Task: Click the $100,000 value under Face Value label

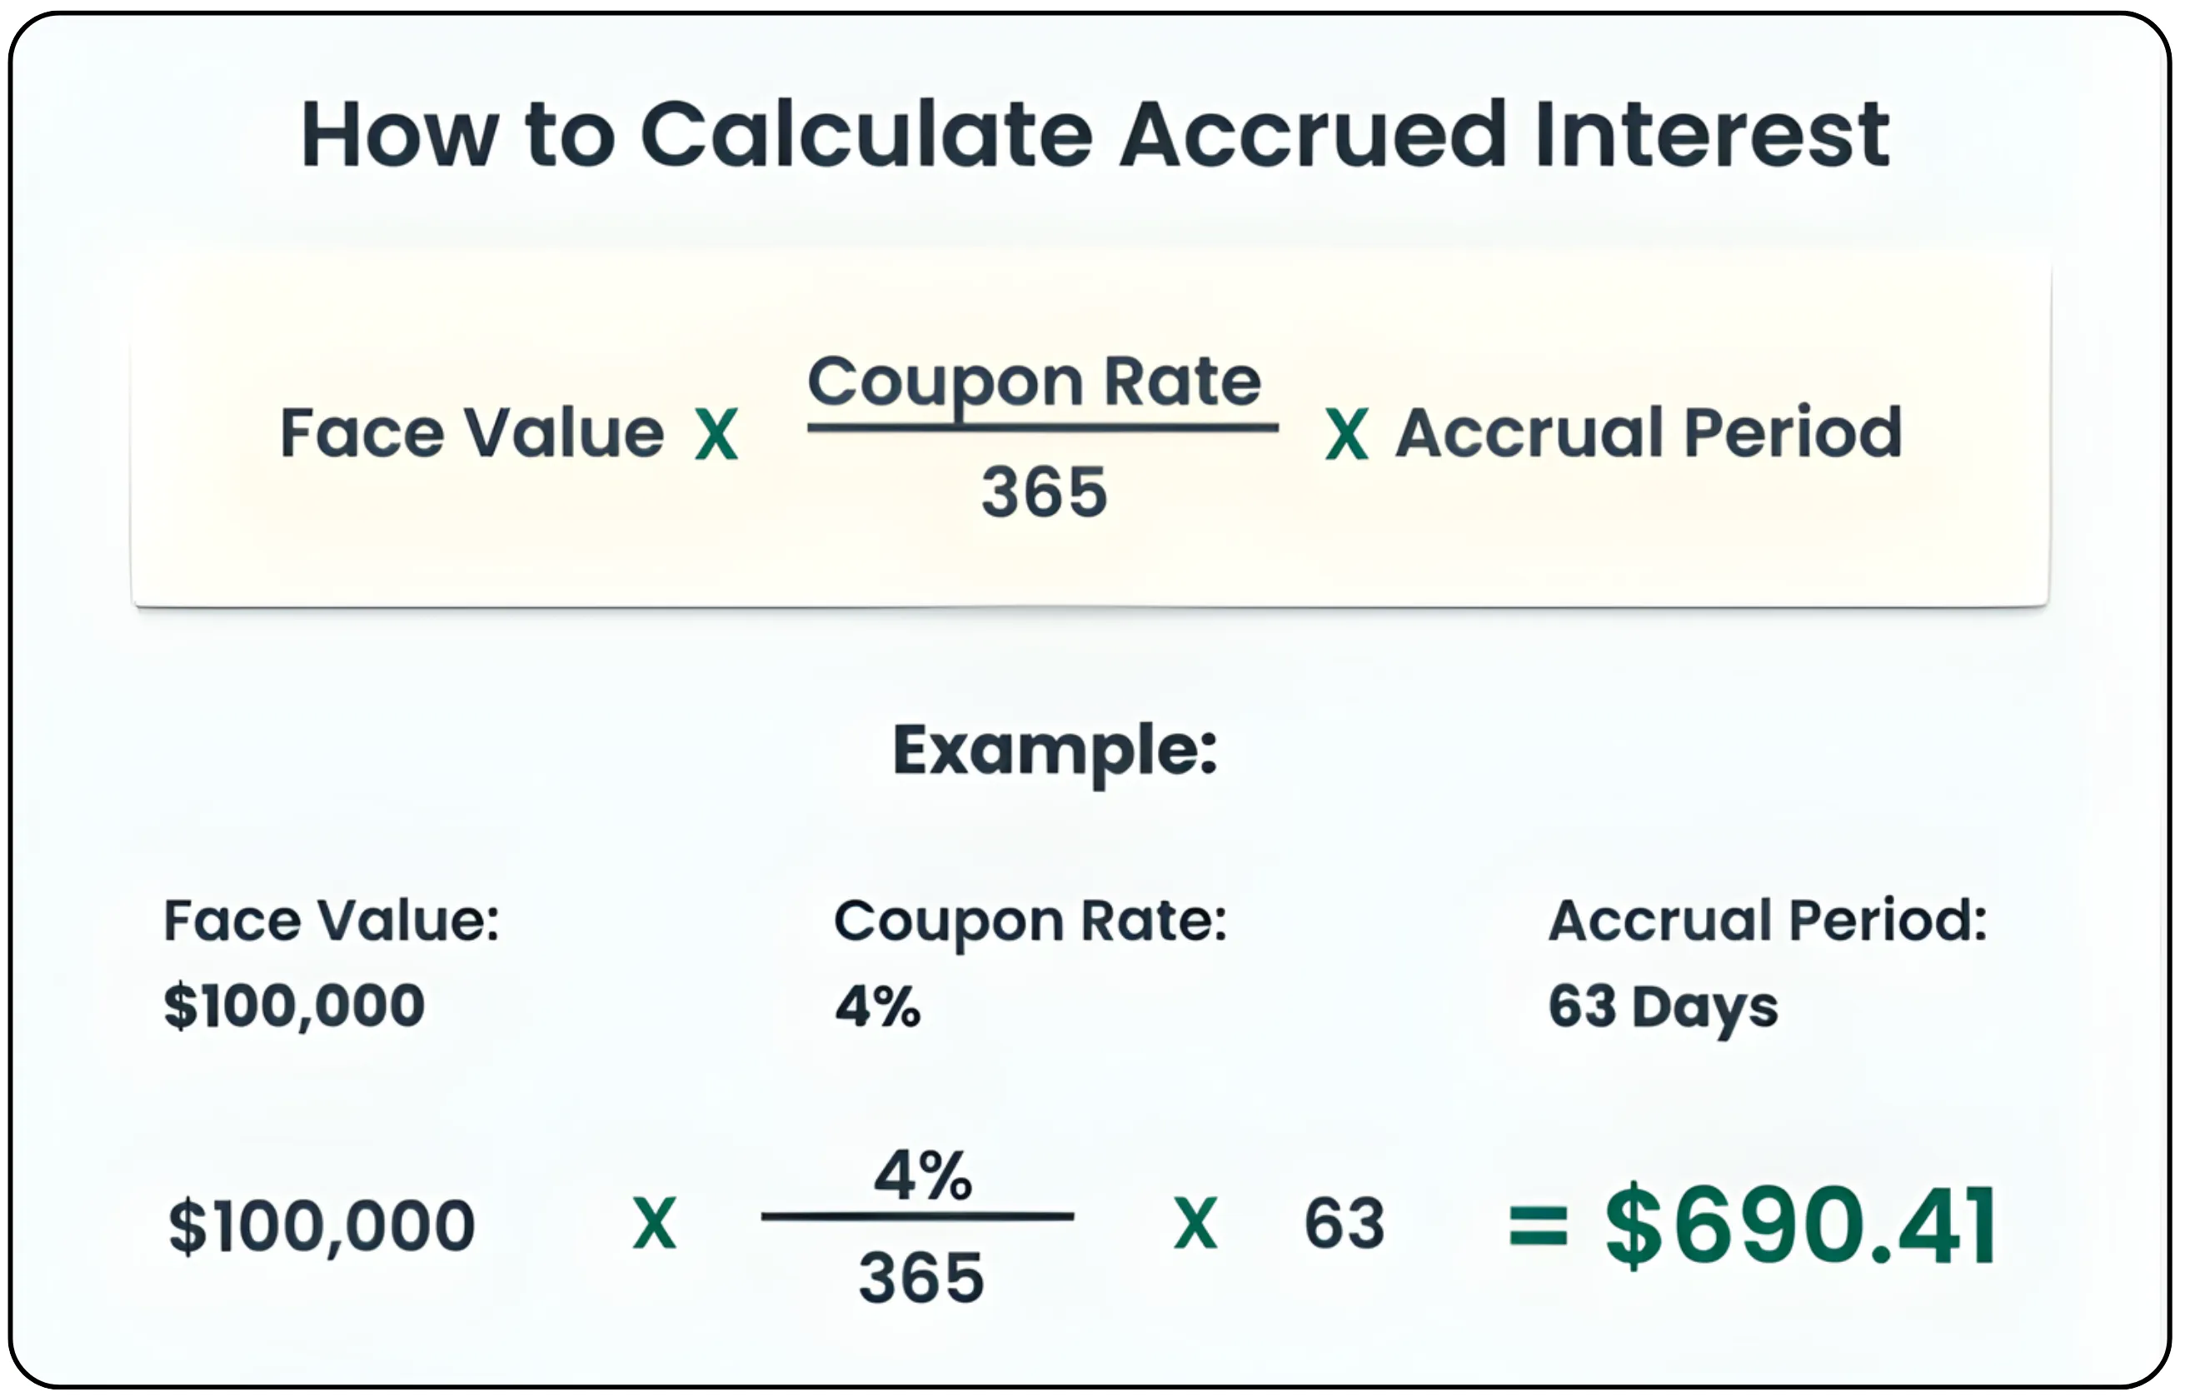Action: coord(294,1005)
